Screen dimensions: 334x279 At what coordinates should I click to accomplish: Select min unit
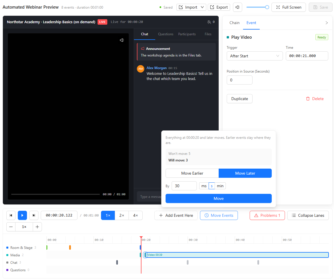click(220, 186)
